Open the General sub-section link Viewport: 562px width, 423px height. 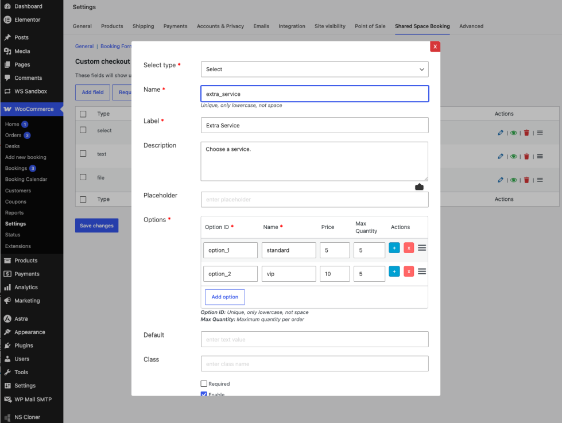click(x=84, y=46)
